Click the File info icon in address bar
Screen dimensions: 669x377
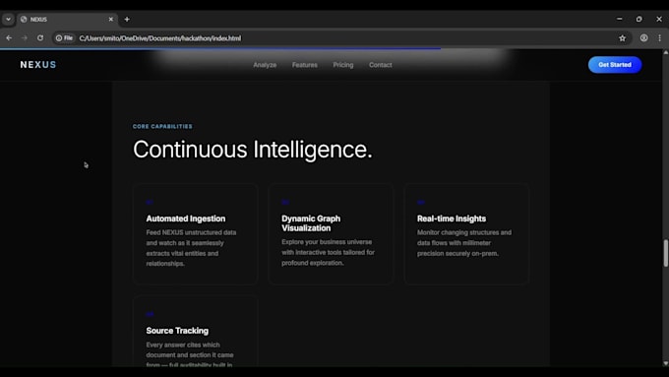pos(64,38)
